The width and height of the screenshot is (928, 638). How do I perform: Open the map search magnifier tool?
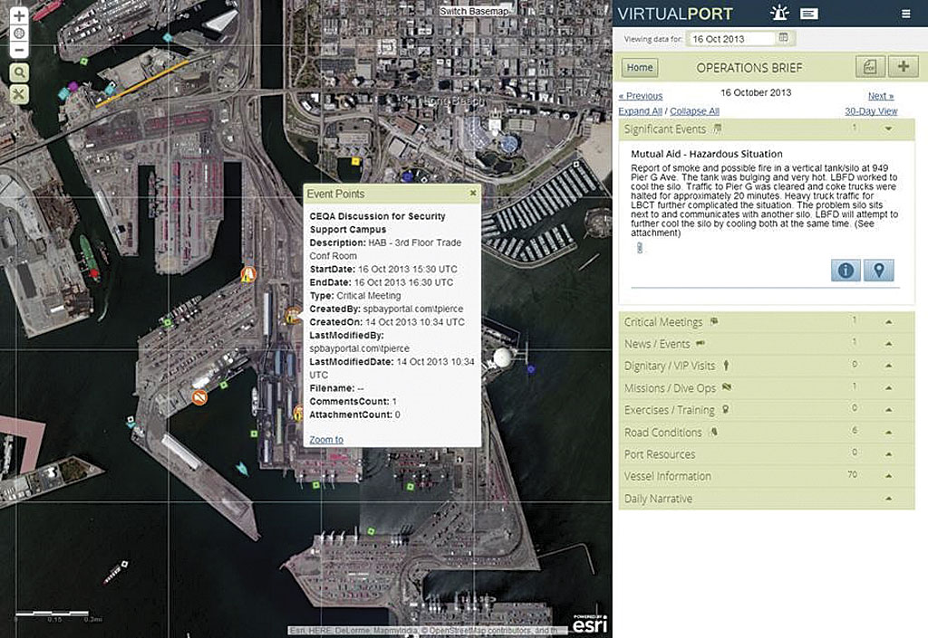(x=19, y=72)
